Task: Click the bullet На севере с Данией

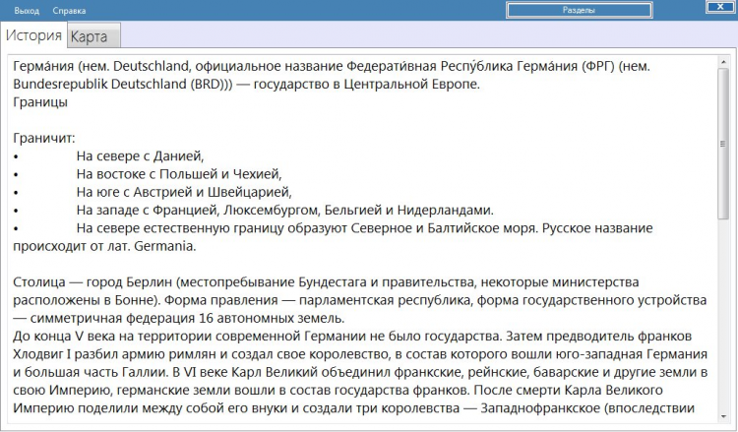Action: click(141, 155)
